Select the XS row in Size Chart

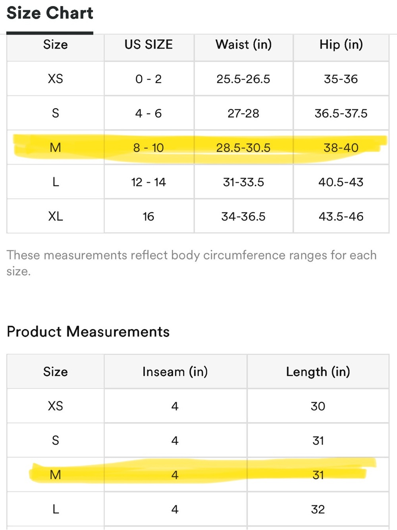click(198, 79)
